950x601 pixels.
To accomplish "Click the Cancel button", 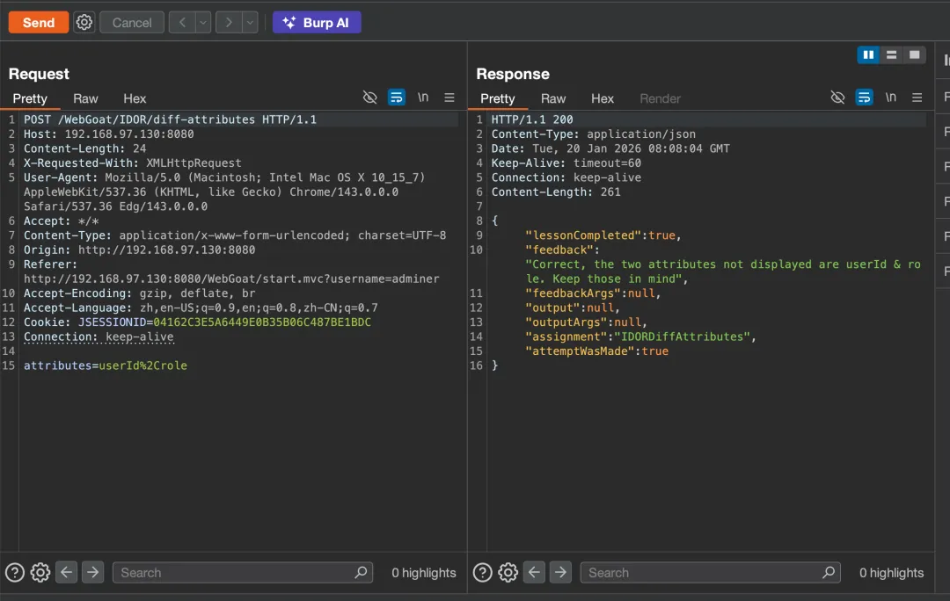I will pyautogui.click(x=131, y=22).
